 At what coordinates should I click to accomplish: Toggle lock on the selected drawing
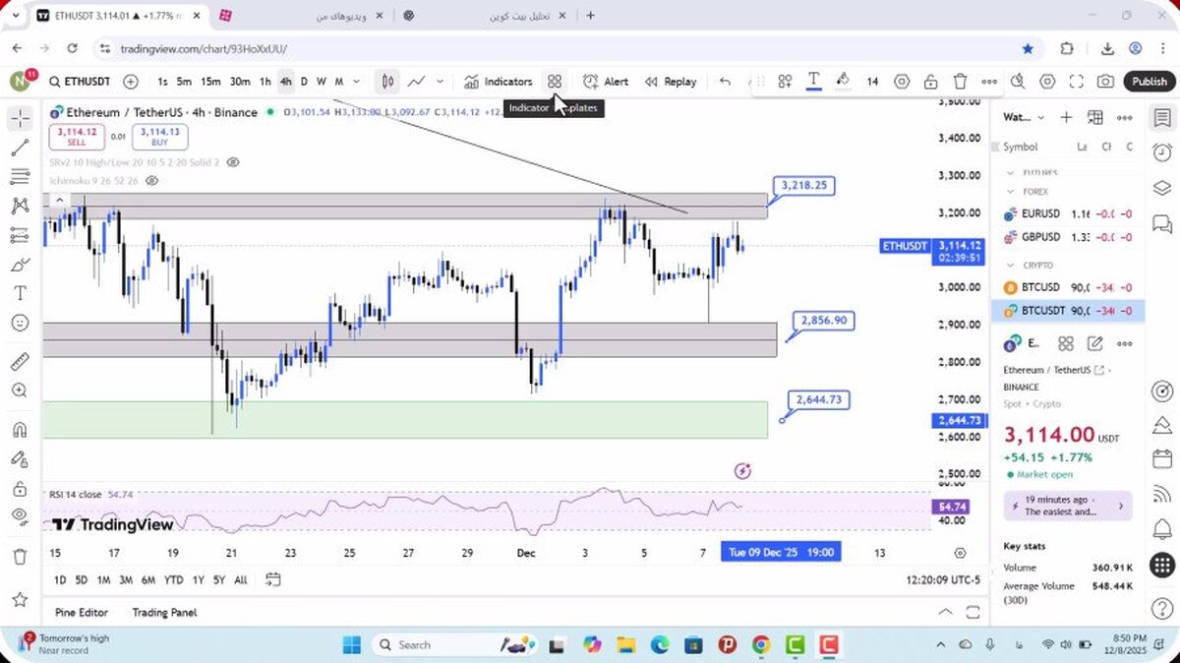pos(930,82)
